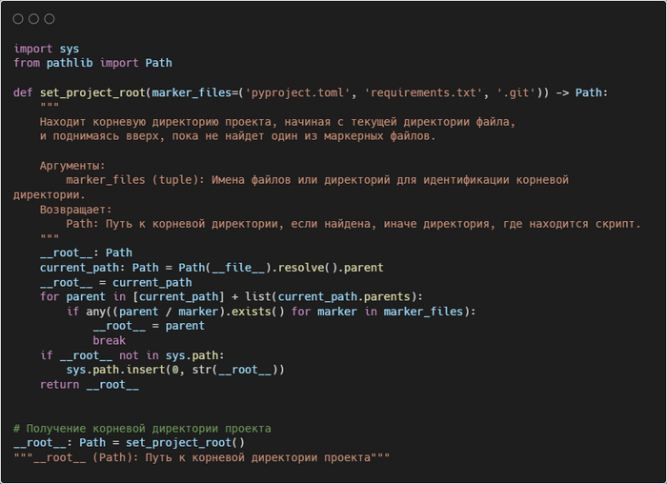Click the third window circle button
Screen dimensions: 667x484
(50, 19)
